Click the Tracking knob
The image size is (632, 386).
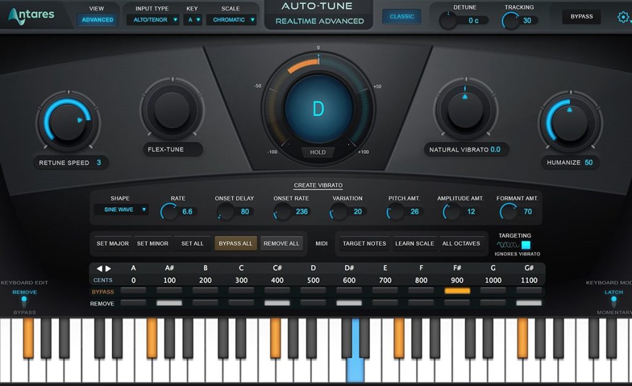pyautogui.click(x=510, y=20)
